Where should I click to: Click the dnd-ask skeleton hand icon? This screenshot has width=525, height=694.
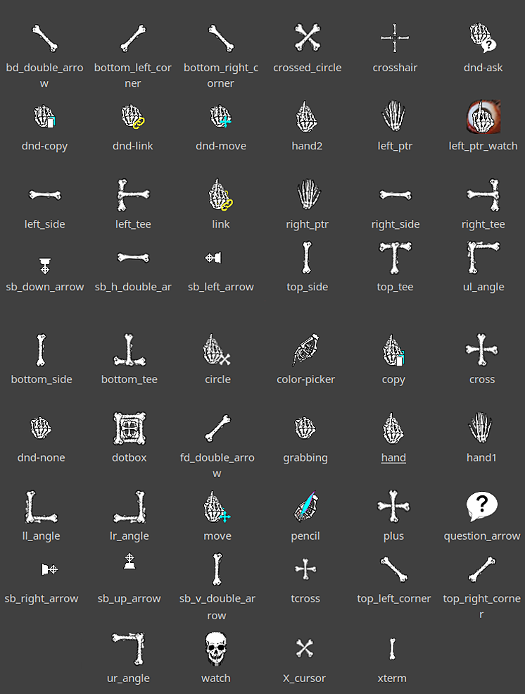483,38
